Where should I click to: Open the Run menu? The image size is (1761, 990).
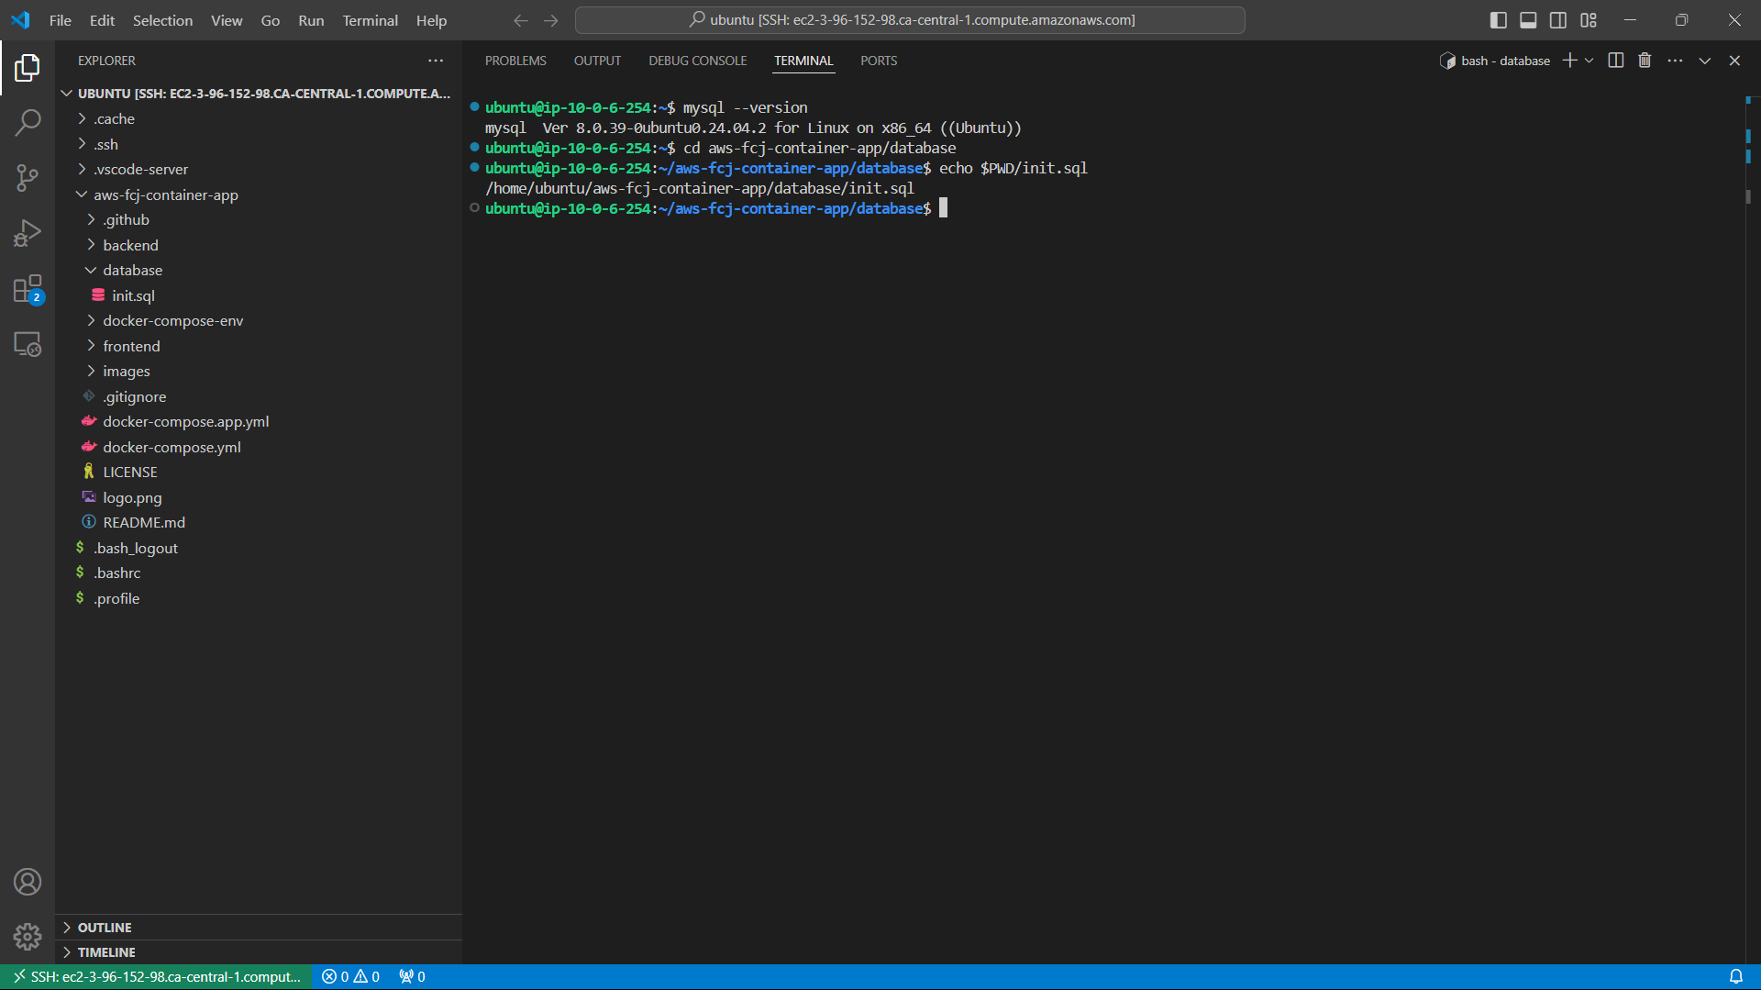311,20
